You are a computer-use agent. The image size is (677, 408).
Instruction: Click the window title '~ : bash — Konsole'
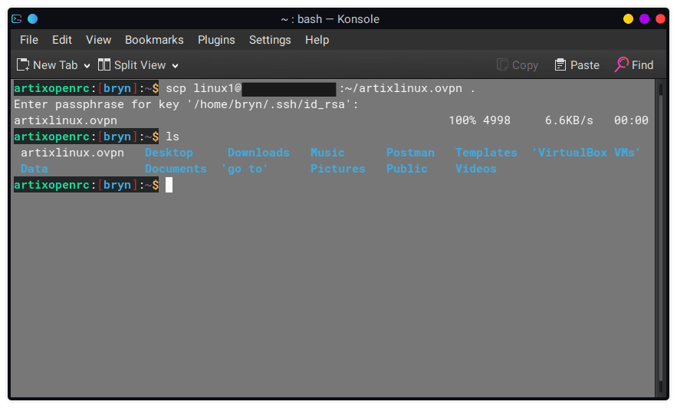(330, 19)
